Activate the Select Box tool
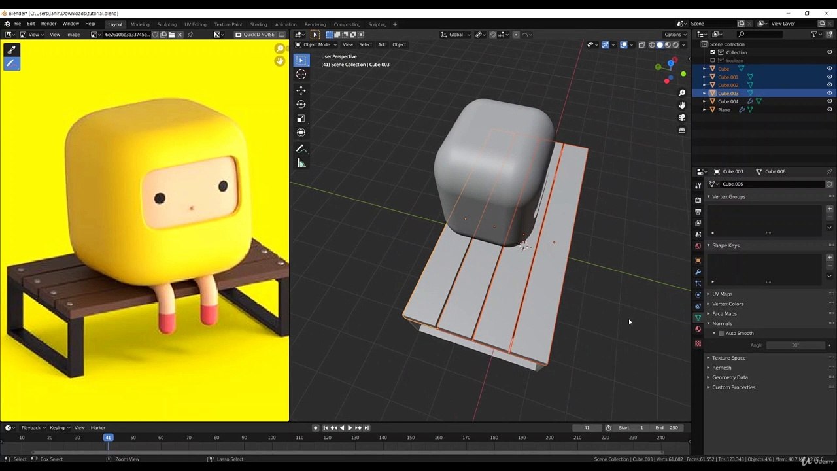837x471 pixels. point(301,60)
